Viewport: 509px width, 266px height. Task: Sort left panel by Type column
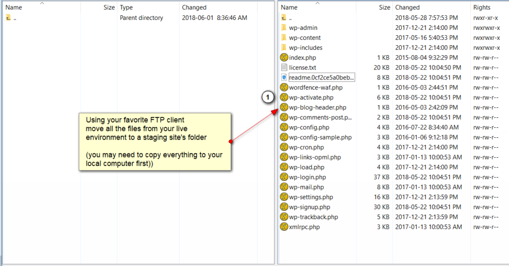tap(126, 7)
